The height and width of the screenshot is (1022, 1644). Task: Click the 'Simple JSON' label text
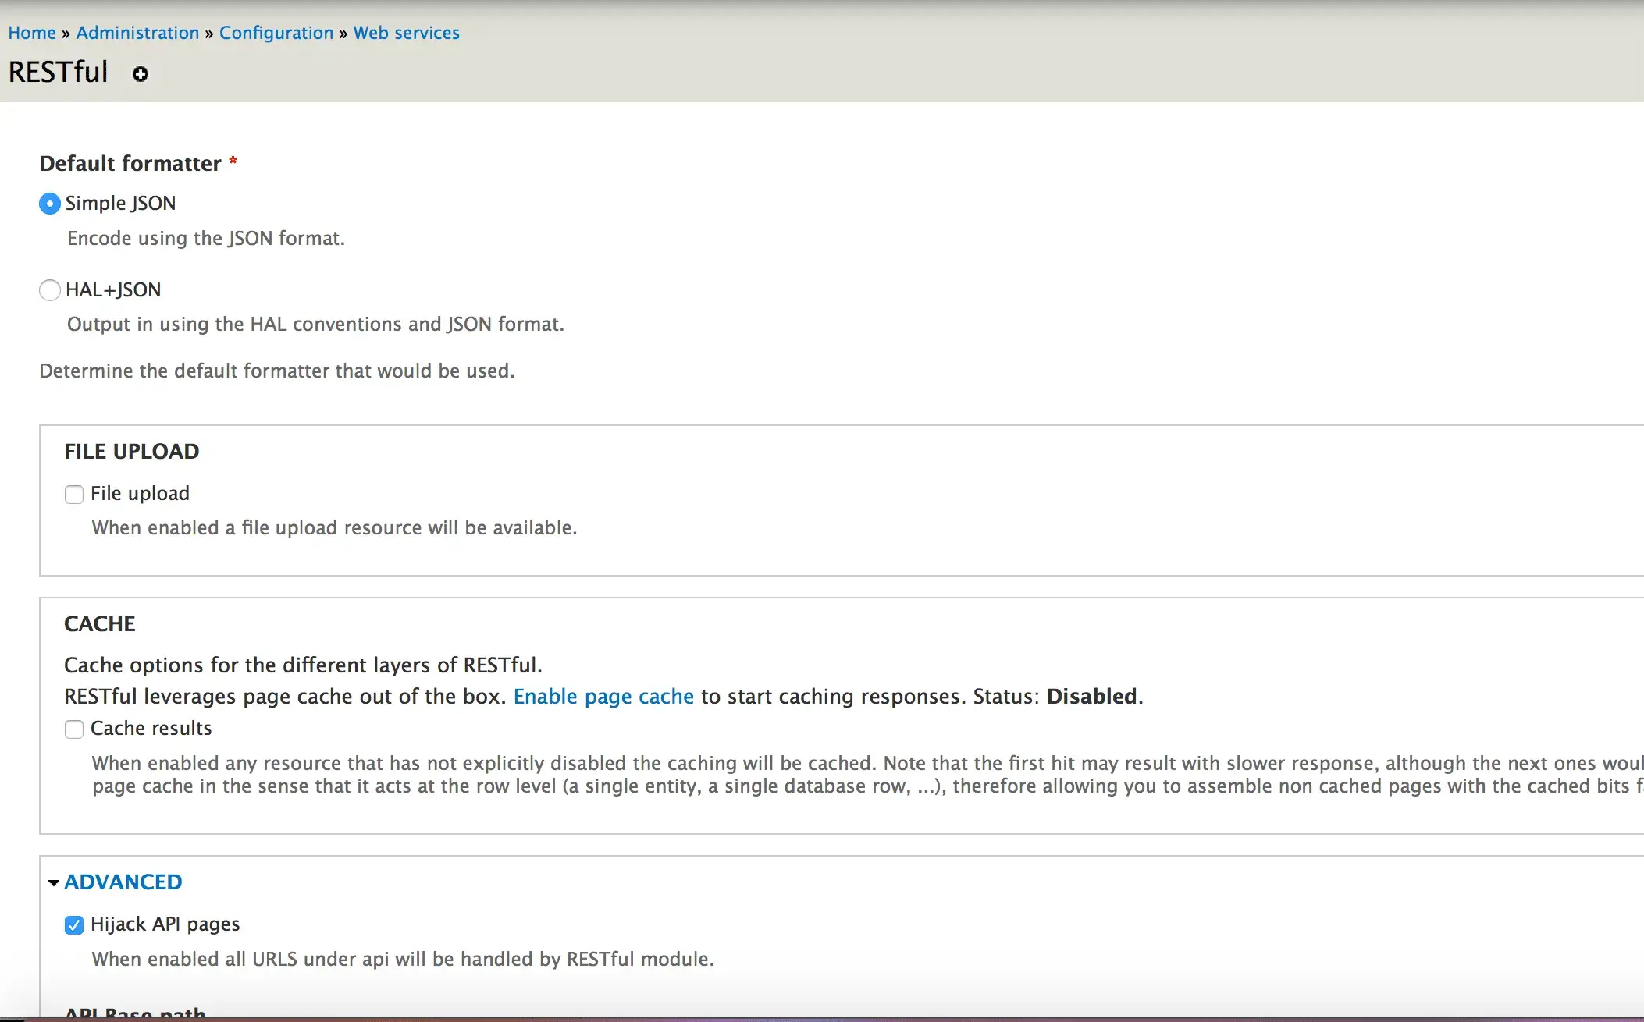120,203
